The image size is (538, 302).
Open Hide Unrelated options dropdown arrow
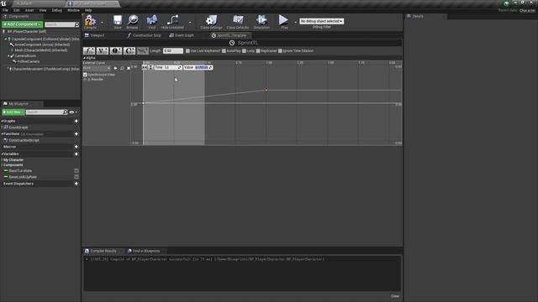190,23
